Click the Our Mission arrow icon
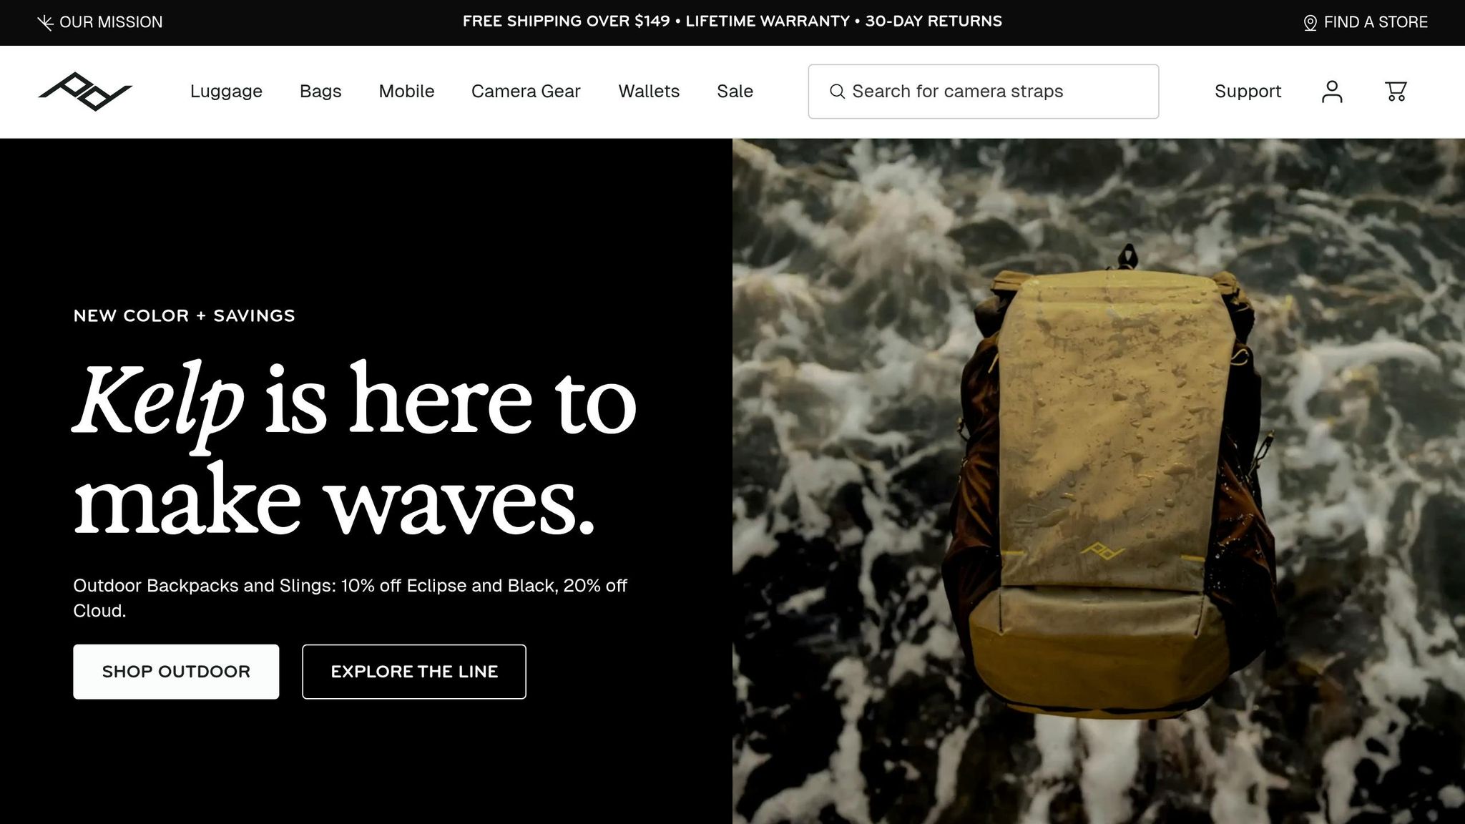Viewport: 1465px width, 824px height. coord(45,23)
